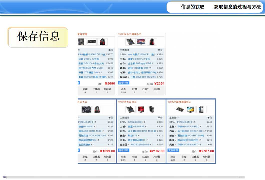Click the motherboard thumbnail in config 13225#
265x180 pixels.
pos(130,42)
